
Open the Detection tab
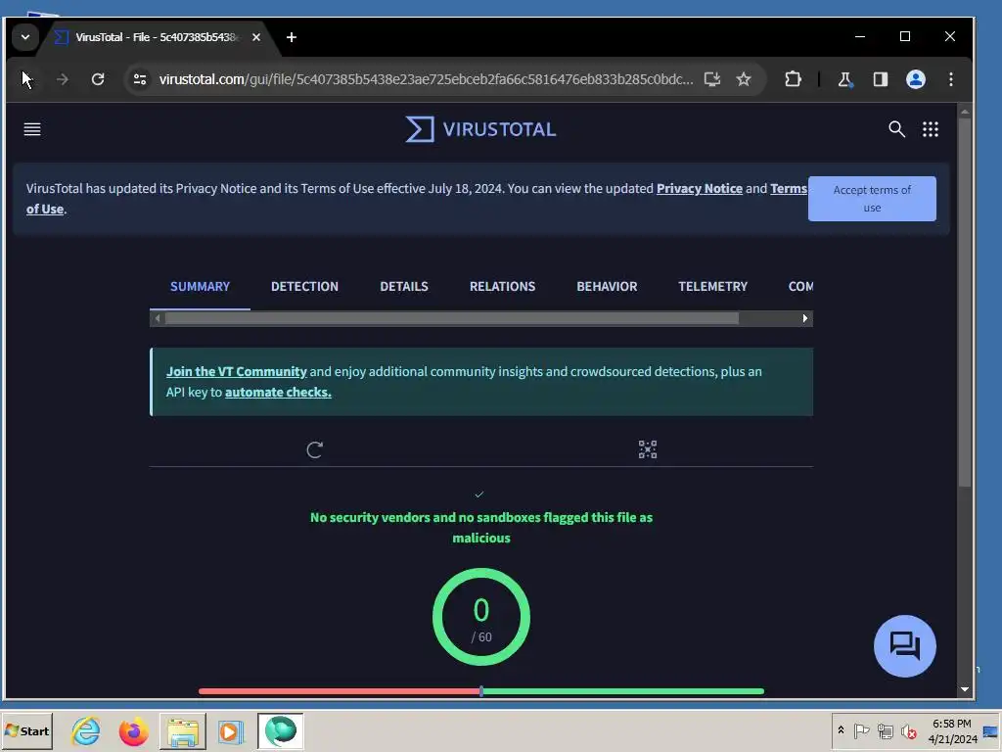[305, 287]
